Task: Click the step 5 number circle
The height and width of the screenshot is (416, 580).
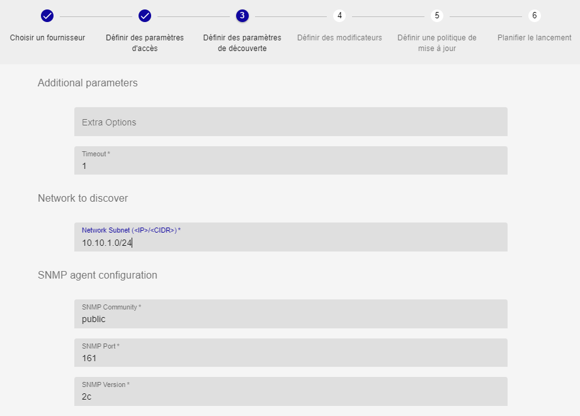Action: point(437,16)
